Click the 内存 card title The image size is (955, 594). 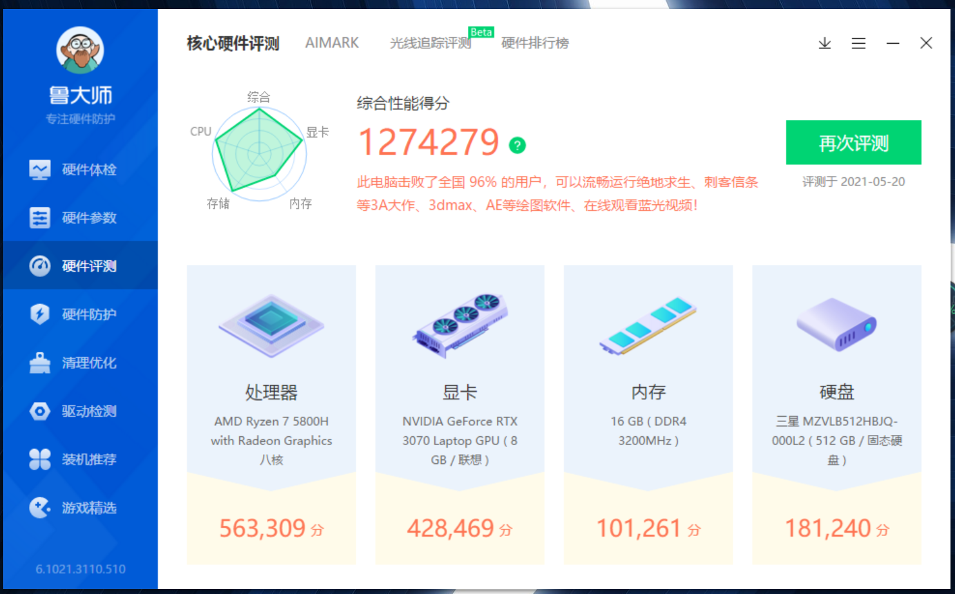[x=648, y=392]
